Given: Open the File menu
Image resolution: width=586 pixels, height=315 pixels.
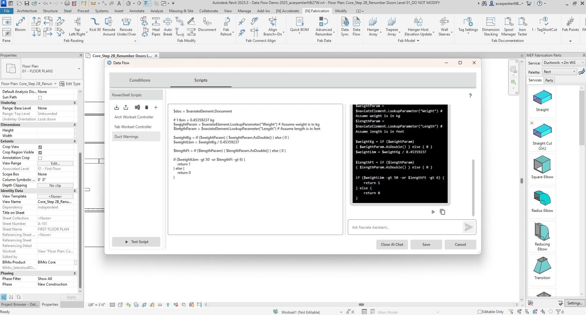Looking at the screenshot, I should point(6,11).
